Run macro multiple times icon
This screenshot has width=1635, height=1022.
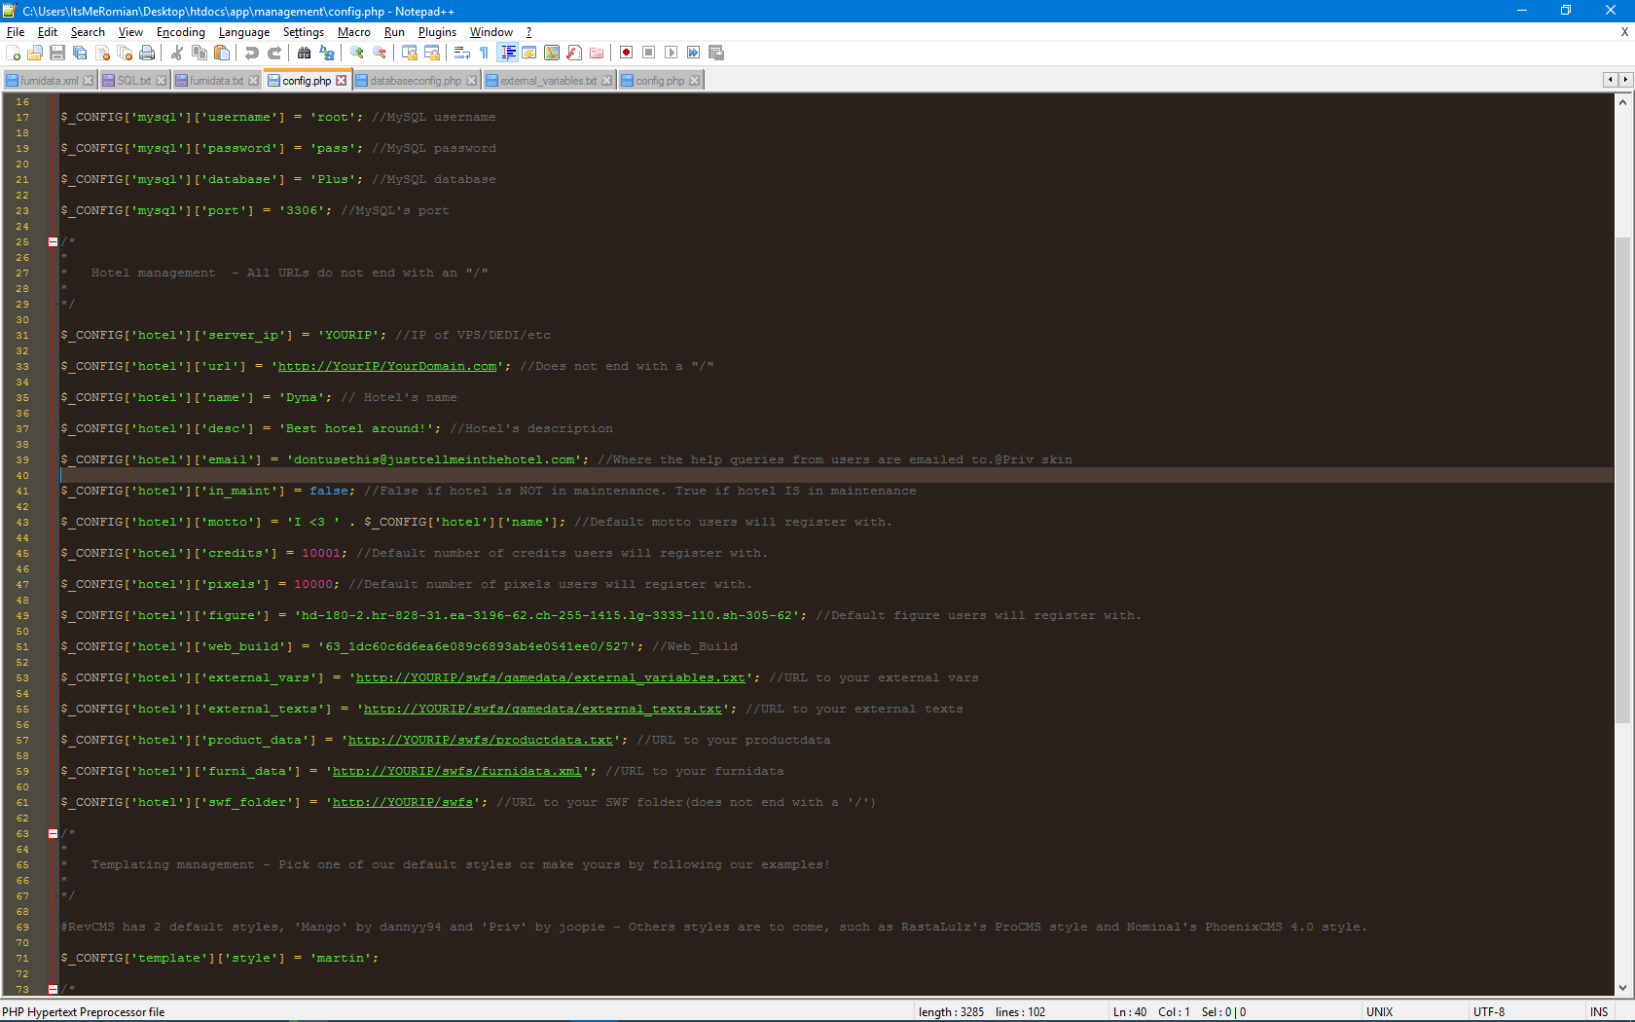coord(694,53)
